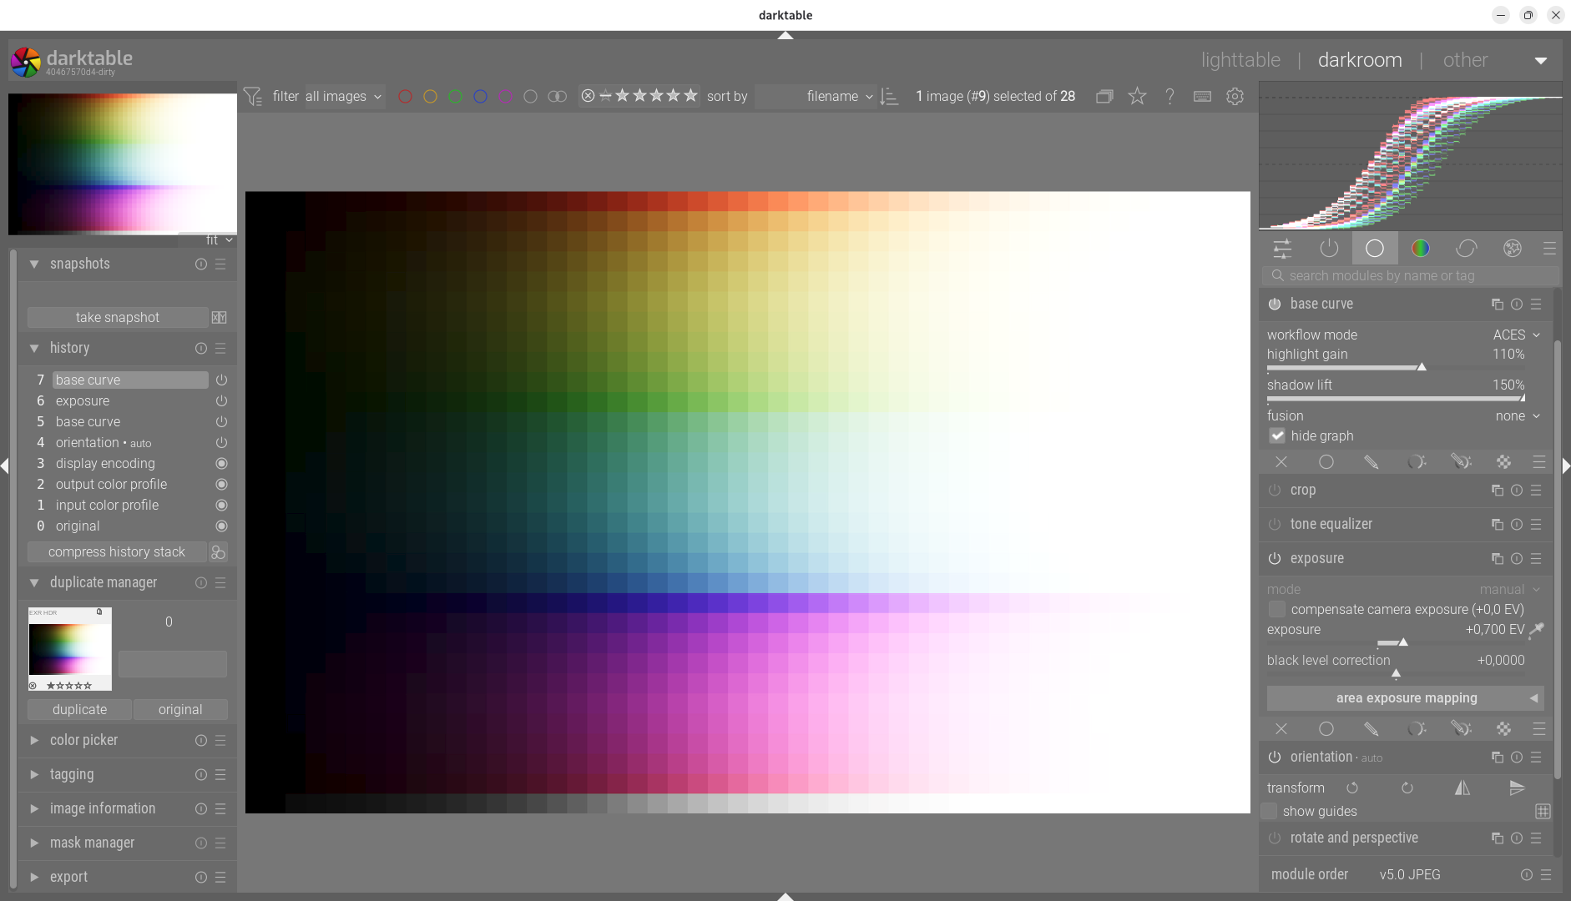Uncheck the hide graph checkbox

point(1277,435)
